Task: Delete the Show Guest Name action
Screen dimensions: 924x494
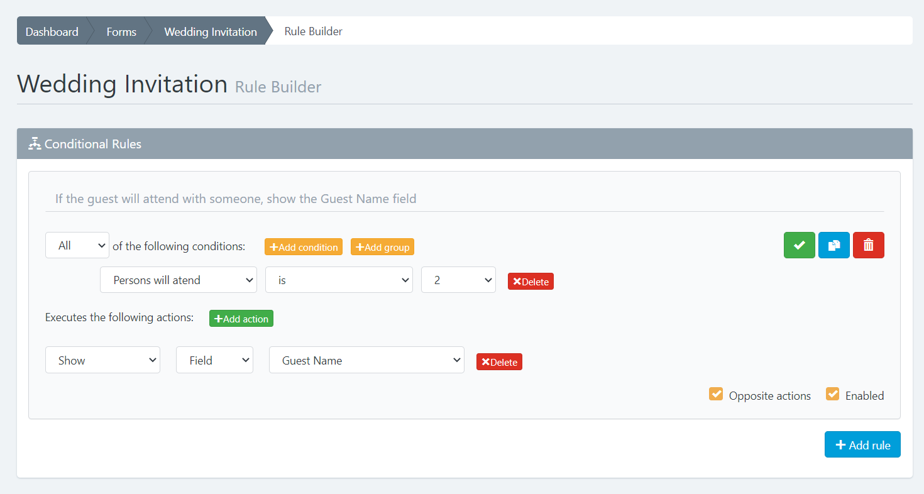Action: pyautogui.click(x=499, y=362)
